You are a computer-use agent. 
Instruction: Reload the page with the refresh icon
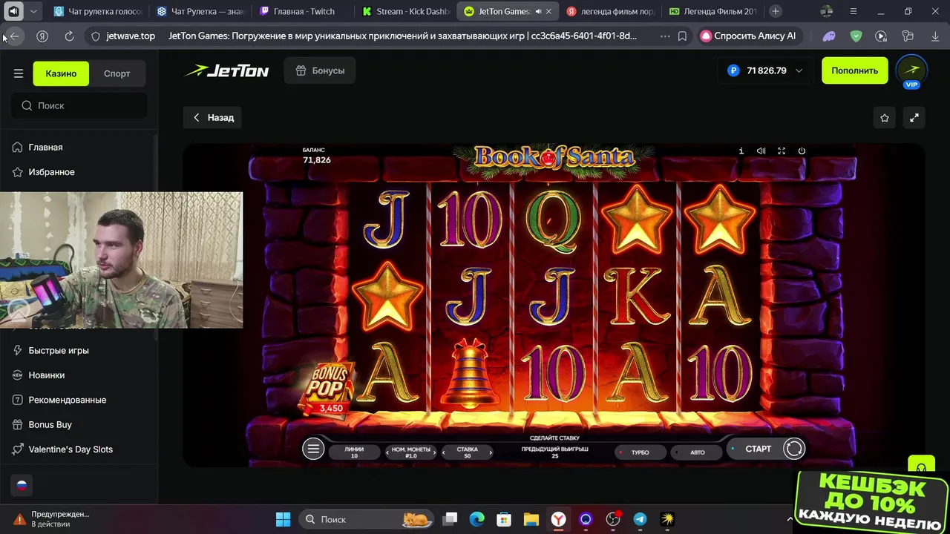point(69,36)
